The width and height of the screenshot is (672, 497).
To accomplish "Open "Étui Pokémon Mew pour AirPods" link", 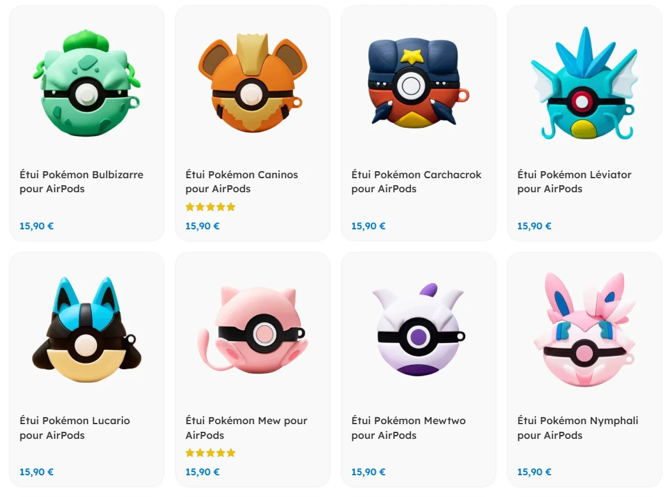I will tap(246, 428).
